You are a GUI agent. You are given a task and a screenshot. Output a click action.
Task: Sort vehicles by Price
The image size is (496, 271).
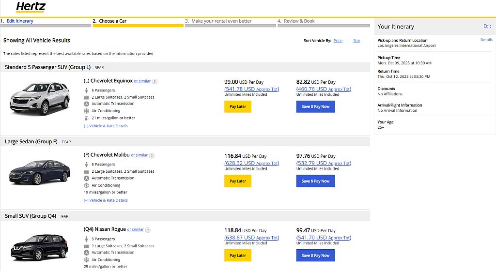pos(338,41)
